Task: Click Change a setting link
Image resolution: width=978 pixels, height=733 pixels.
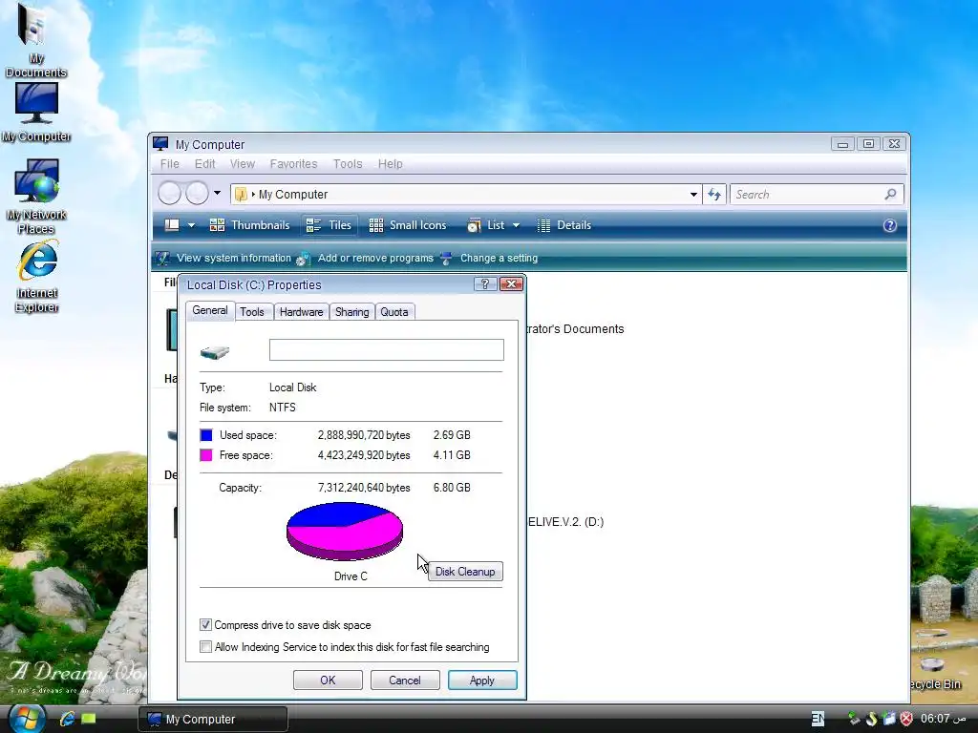Action: coord(499,258)
